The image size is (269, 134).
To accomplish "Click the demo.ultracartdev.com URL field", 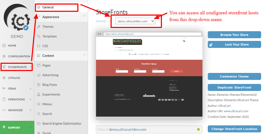I will coord(149,130).
